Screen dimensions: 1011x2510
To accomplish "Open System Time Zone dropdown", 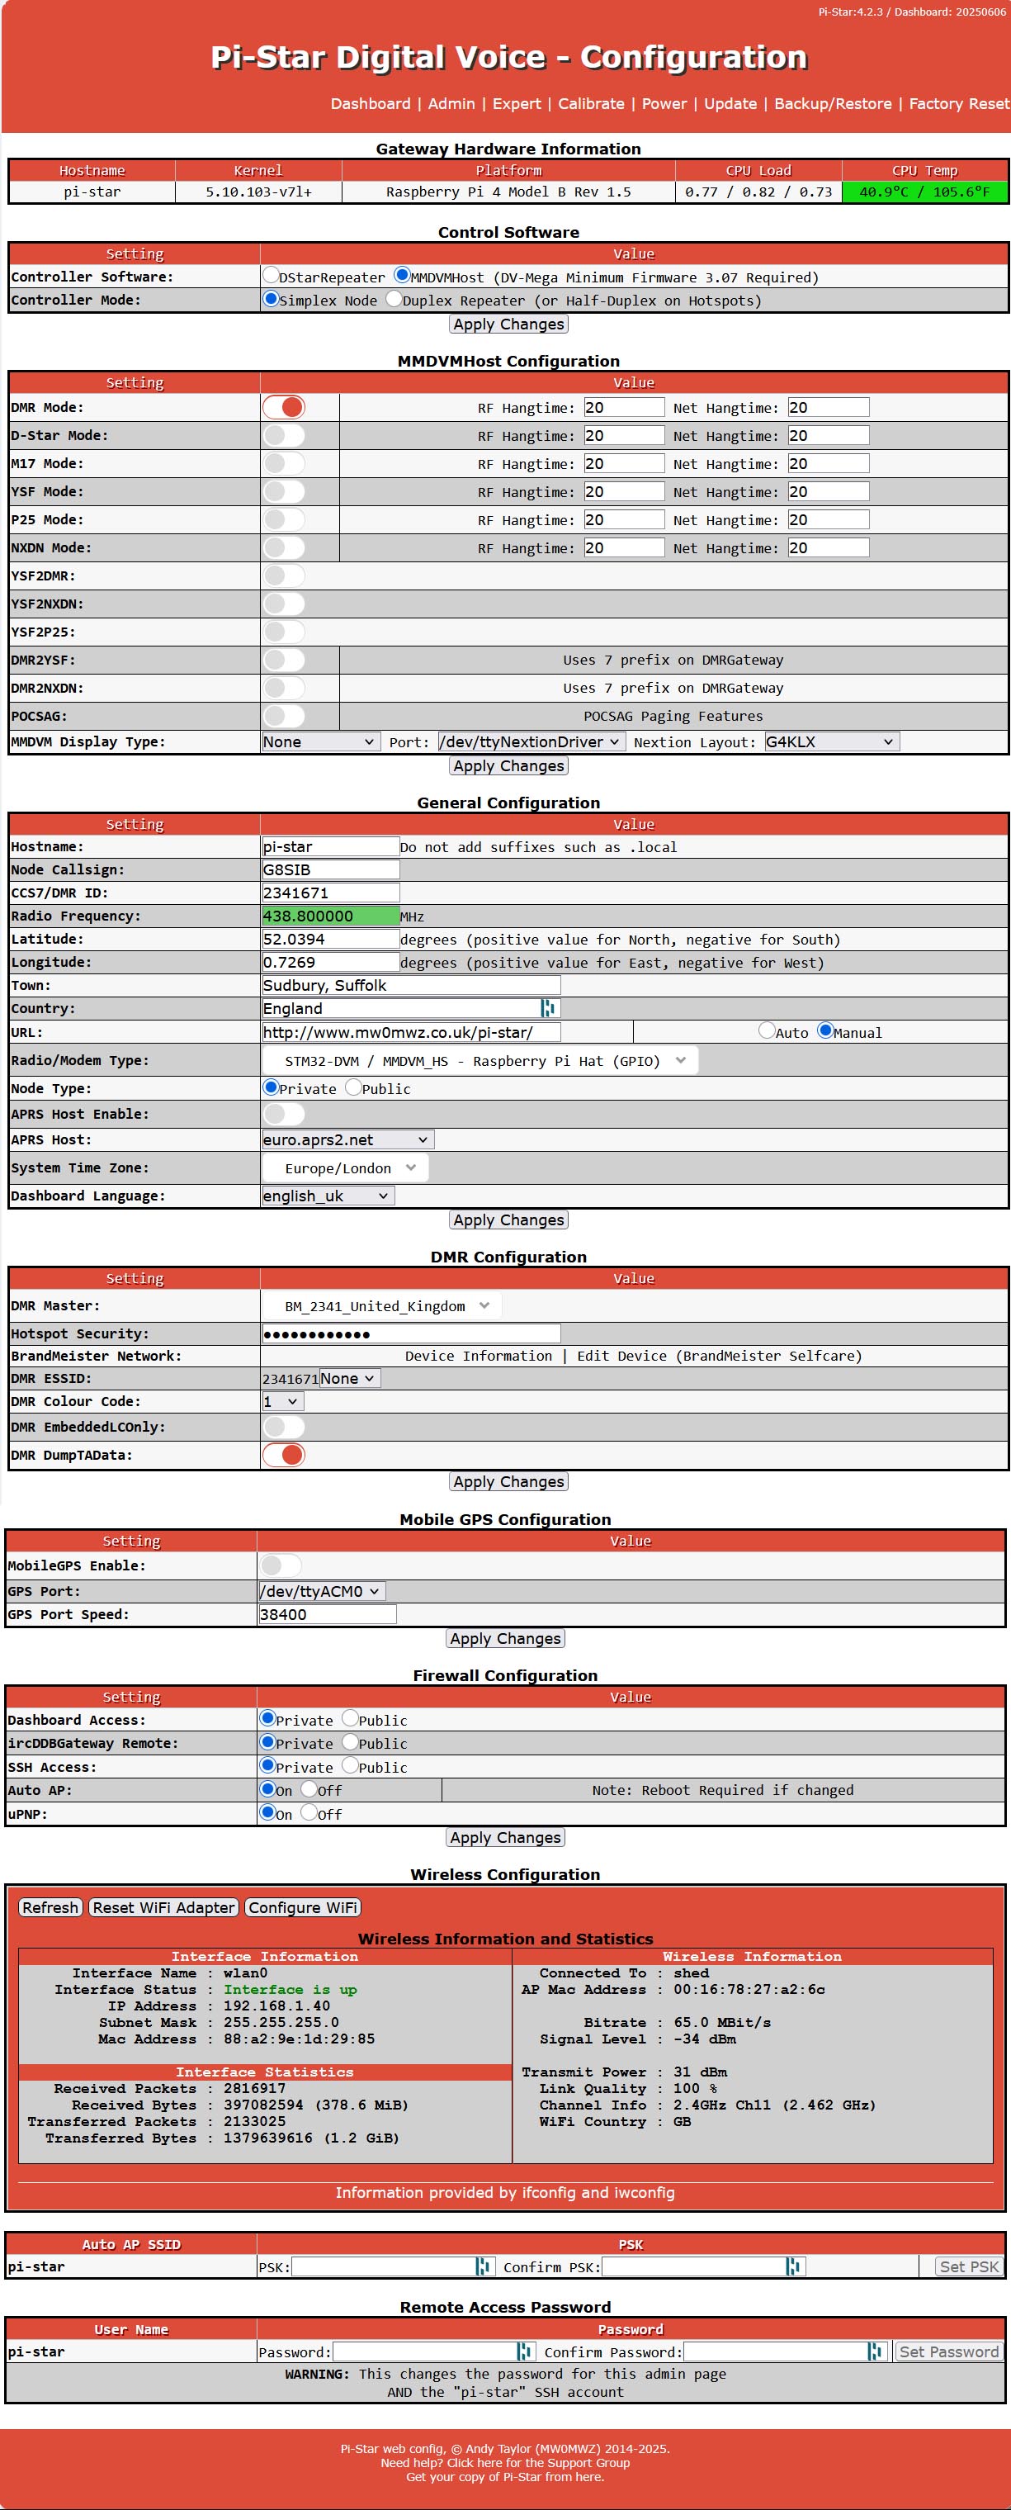I will click(345, 1167).
